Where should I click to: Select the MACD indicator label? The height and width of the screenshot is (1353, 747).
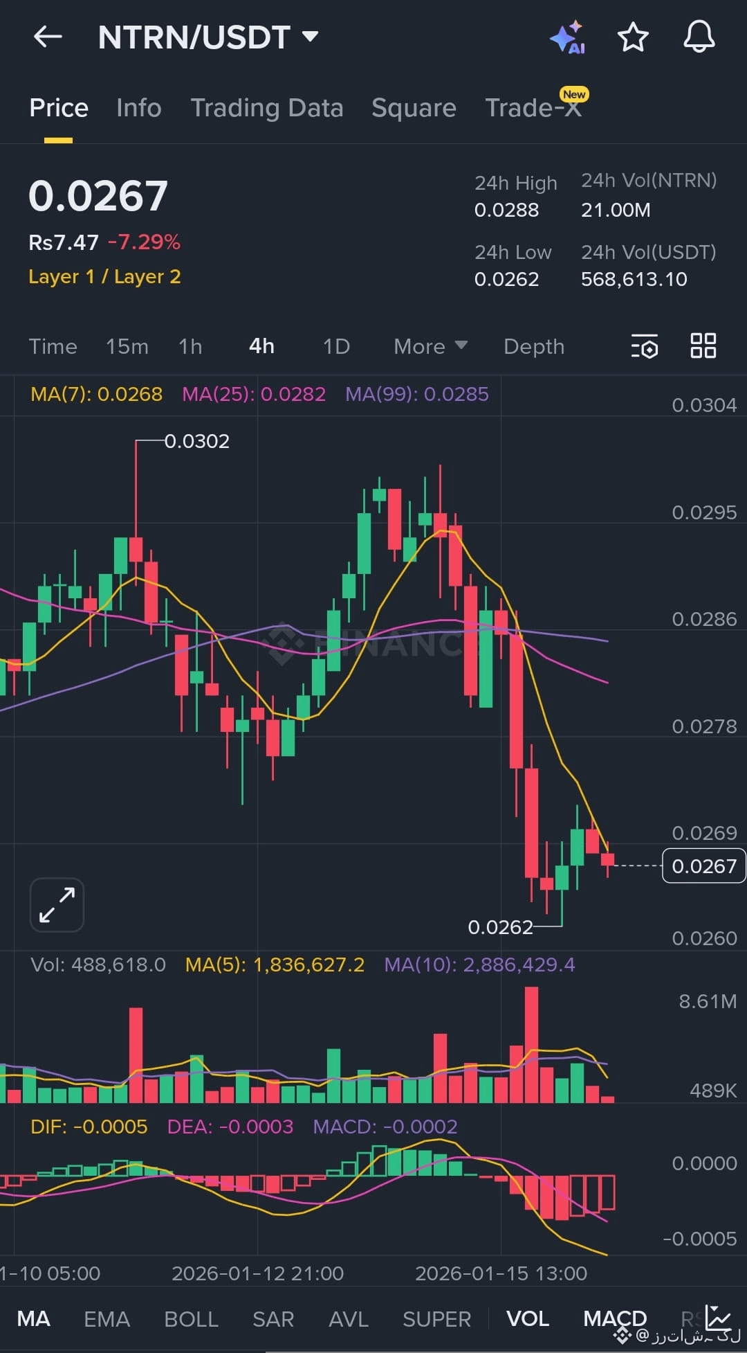(614, 1318)
